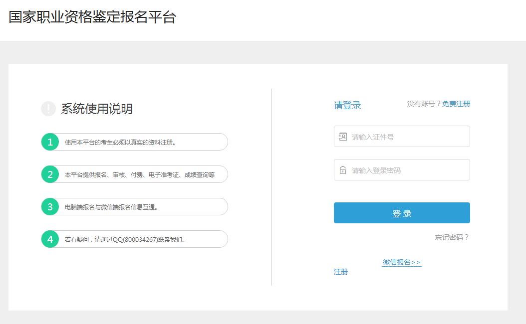This screenshot has width=526, height=324.
Task: Select the 电脑端报名与微信端报名信息互通 instruction
Action: [x=112, y=207]
